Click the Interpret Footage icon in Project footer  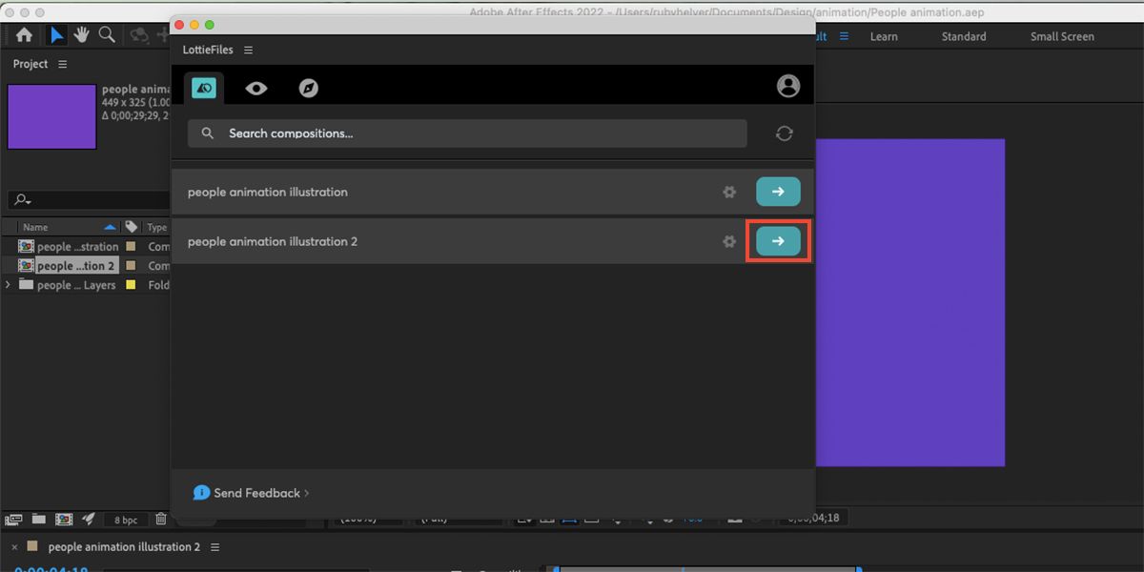click(x=14, y=520)
